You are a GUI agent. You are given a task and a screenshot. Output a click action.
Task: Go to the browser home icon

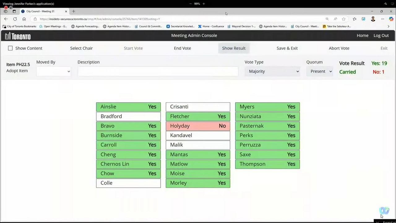[24, 19]
